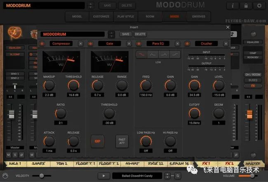Remove the Crusher insert effect

point(226,44)
